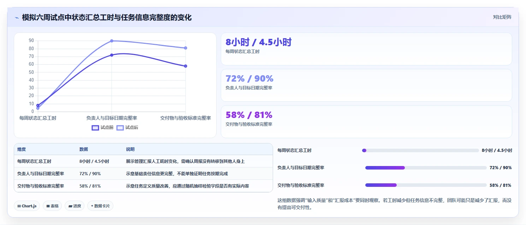526x225 pixels.
Task: Click table cell 58% / 81%
Action: pyautogui.click(x=90, y=186)
